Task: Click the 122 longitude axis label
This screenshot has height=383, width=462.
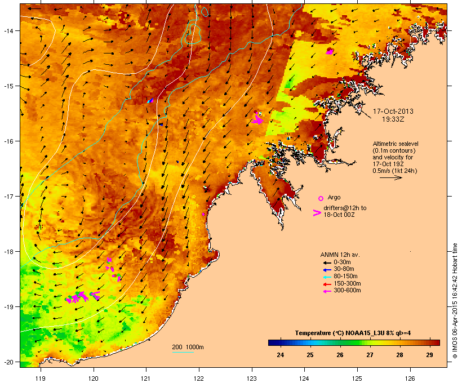Action: pyautogui.click(x=199, y=378)
